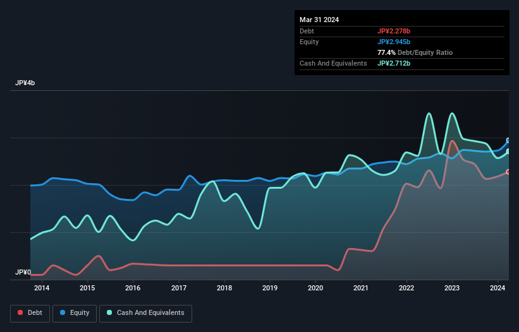Click the JP¥2.278b debt value
Screen dimensions: 519x332
pos(394,31)
